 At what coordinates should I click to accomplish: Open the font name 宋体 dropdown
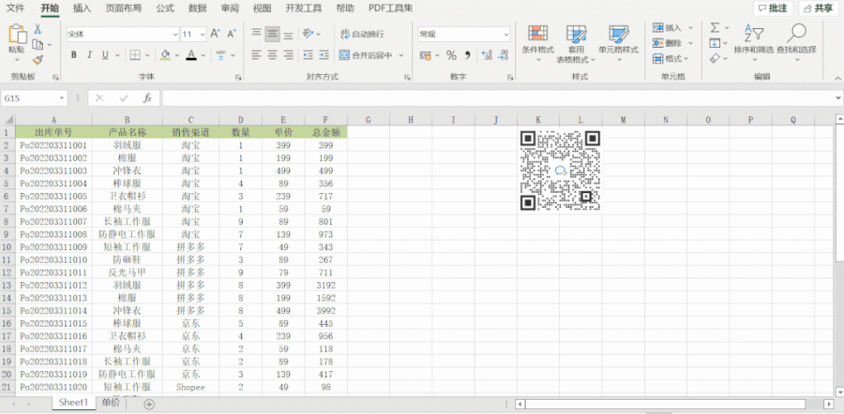(175, 35)
